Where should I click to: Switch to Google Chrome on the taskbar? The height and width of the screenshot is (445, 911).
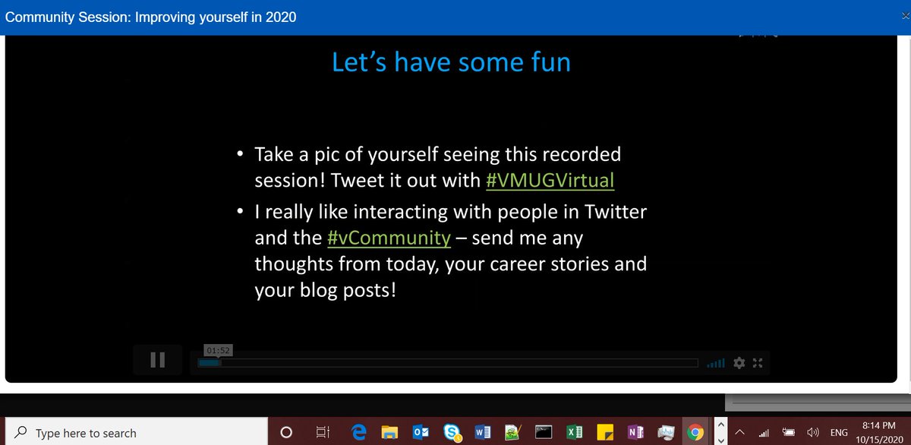tap(695, 433)
